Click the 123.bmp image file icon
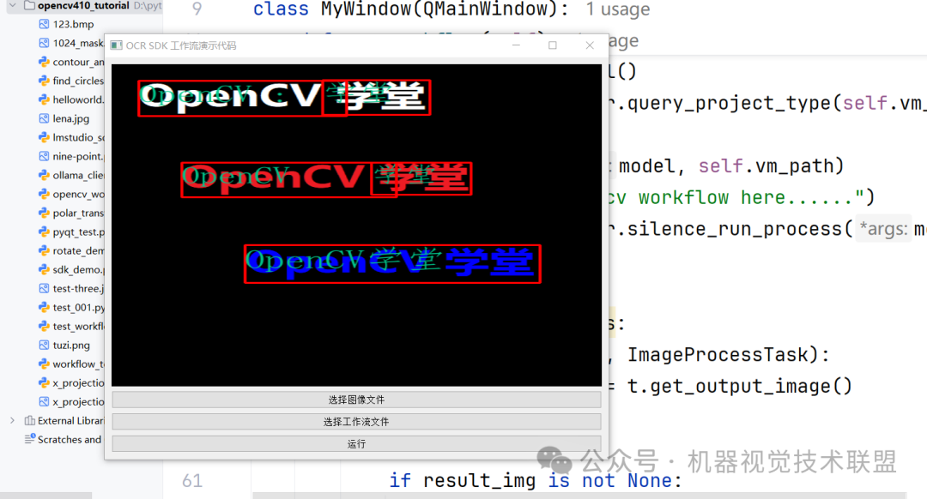The image size is (927, 499). 44,24
